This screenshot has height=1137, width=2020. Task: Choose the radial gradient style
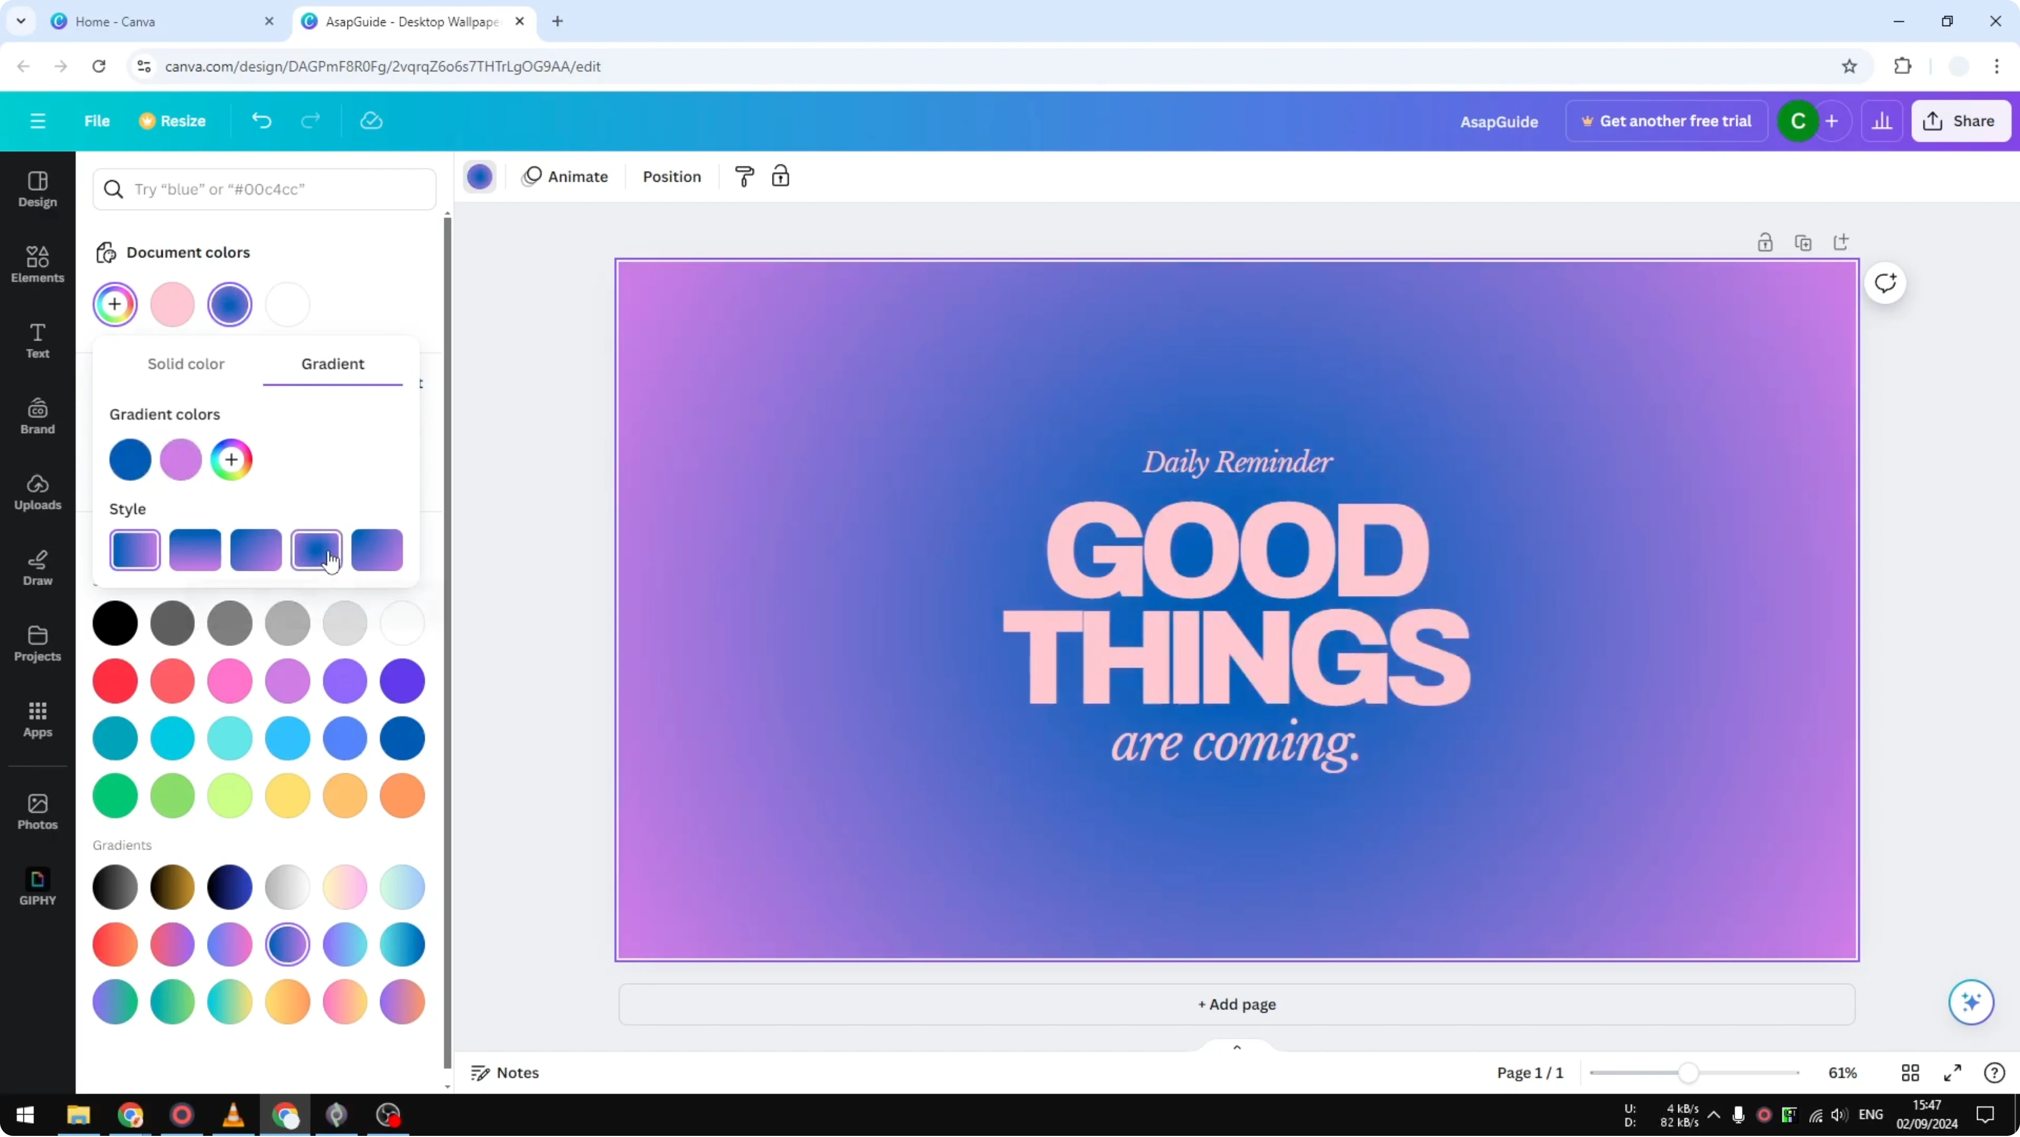tap(316, 550)
